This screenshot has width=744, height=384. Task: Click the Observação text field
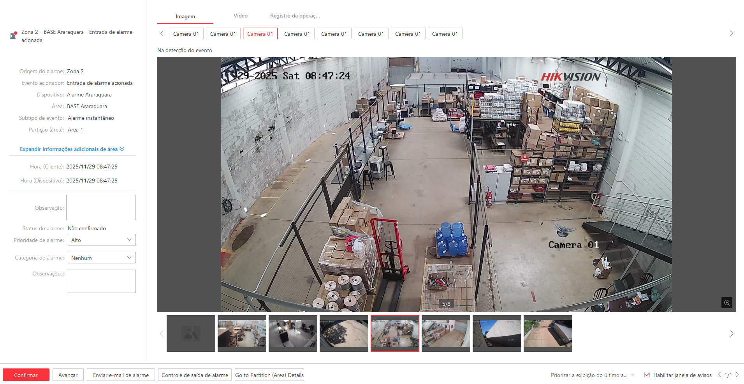(x=101, y=208)
